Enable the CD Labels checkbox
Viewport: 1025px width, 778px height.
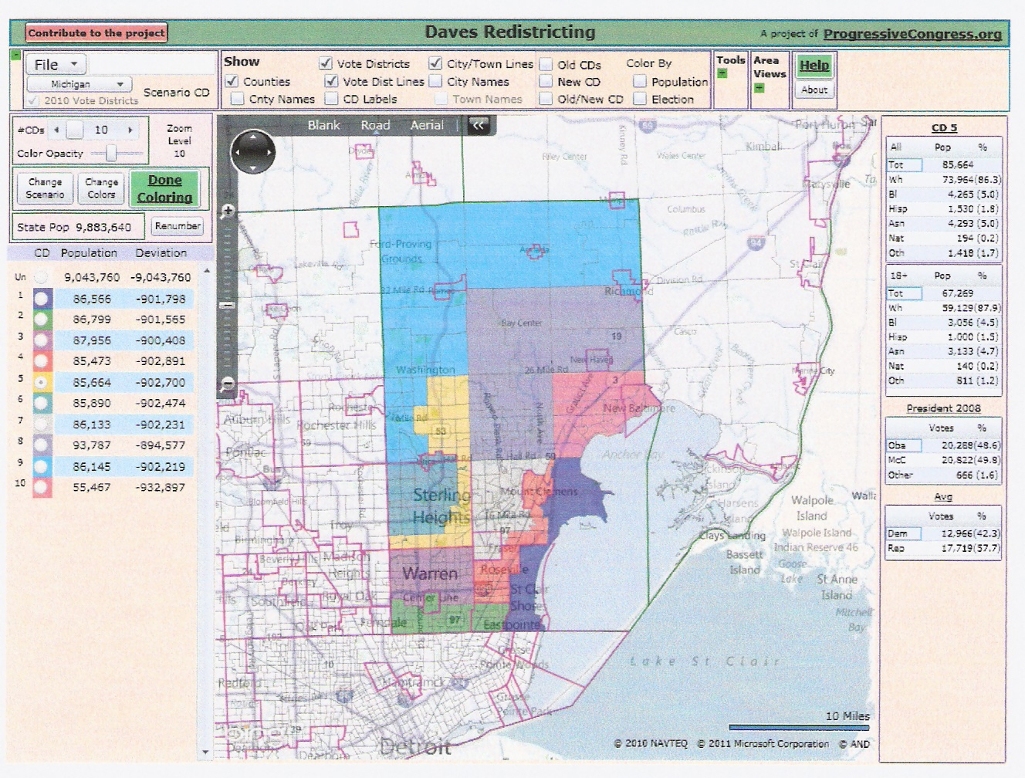point(331,99)
